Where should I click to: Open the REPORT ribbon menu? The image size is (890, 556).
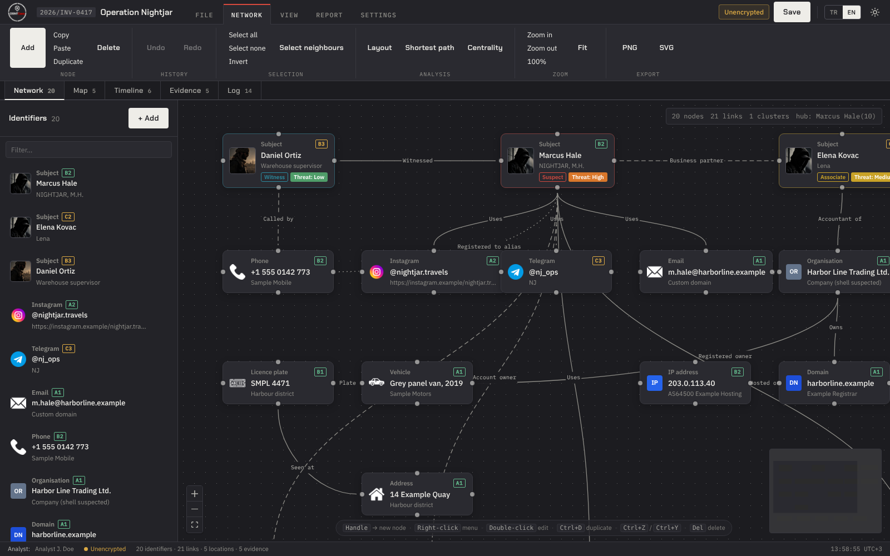click(x=329, y=15)
